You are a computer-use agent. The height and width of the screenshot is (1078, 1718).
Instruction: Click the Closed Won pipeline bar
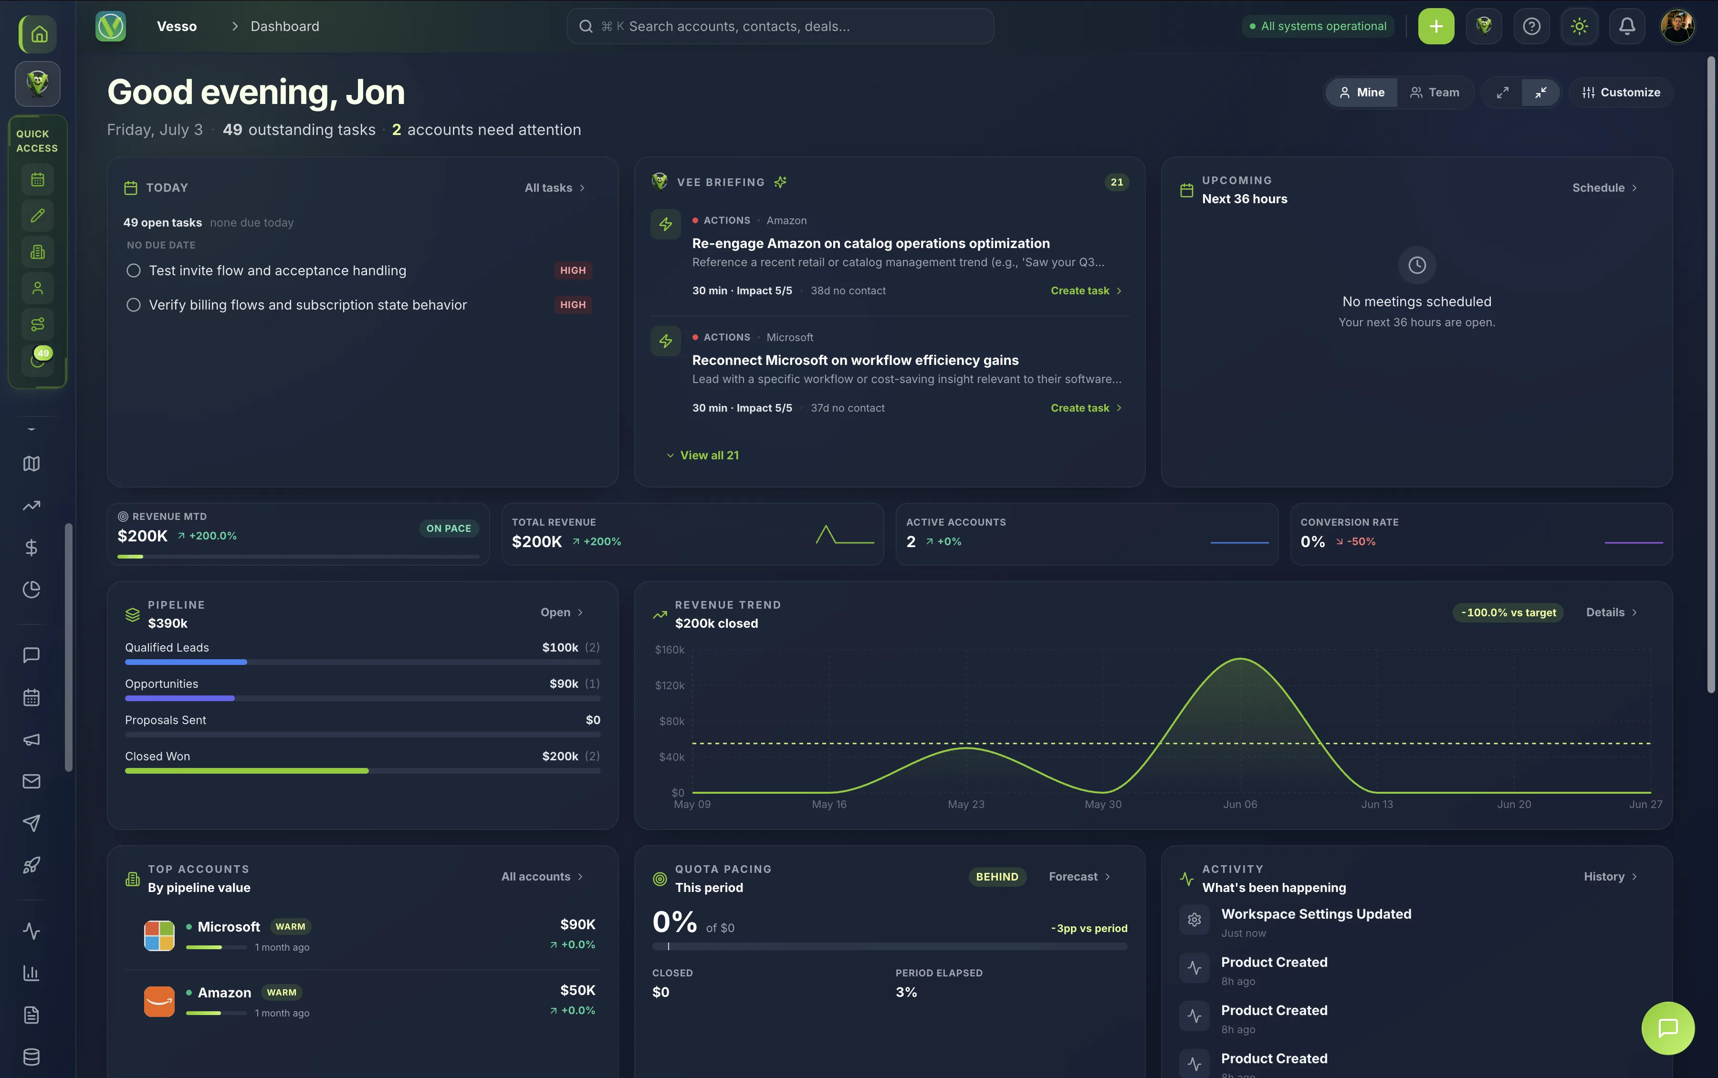coord(362,771)
